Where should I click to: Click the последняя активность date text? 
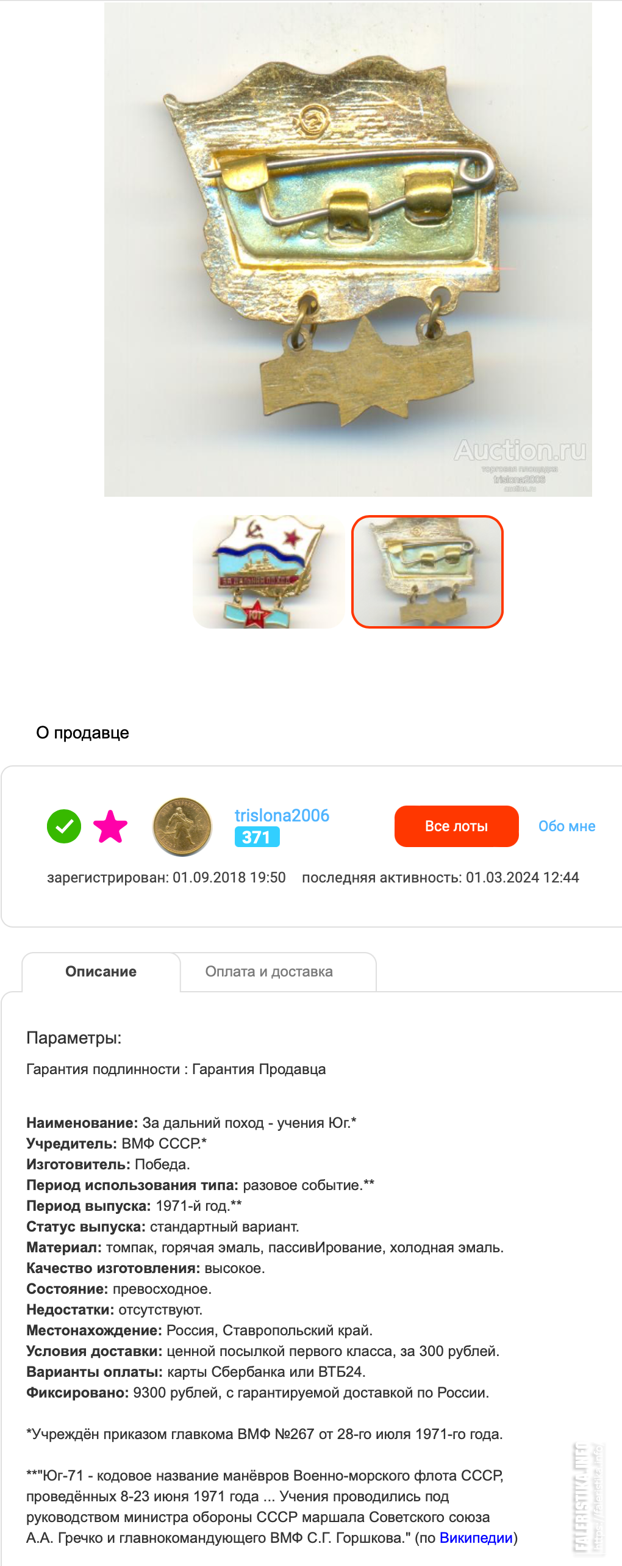(x=440, y=878)
